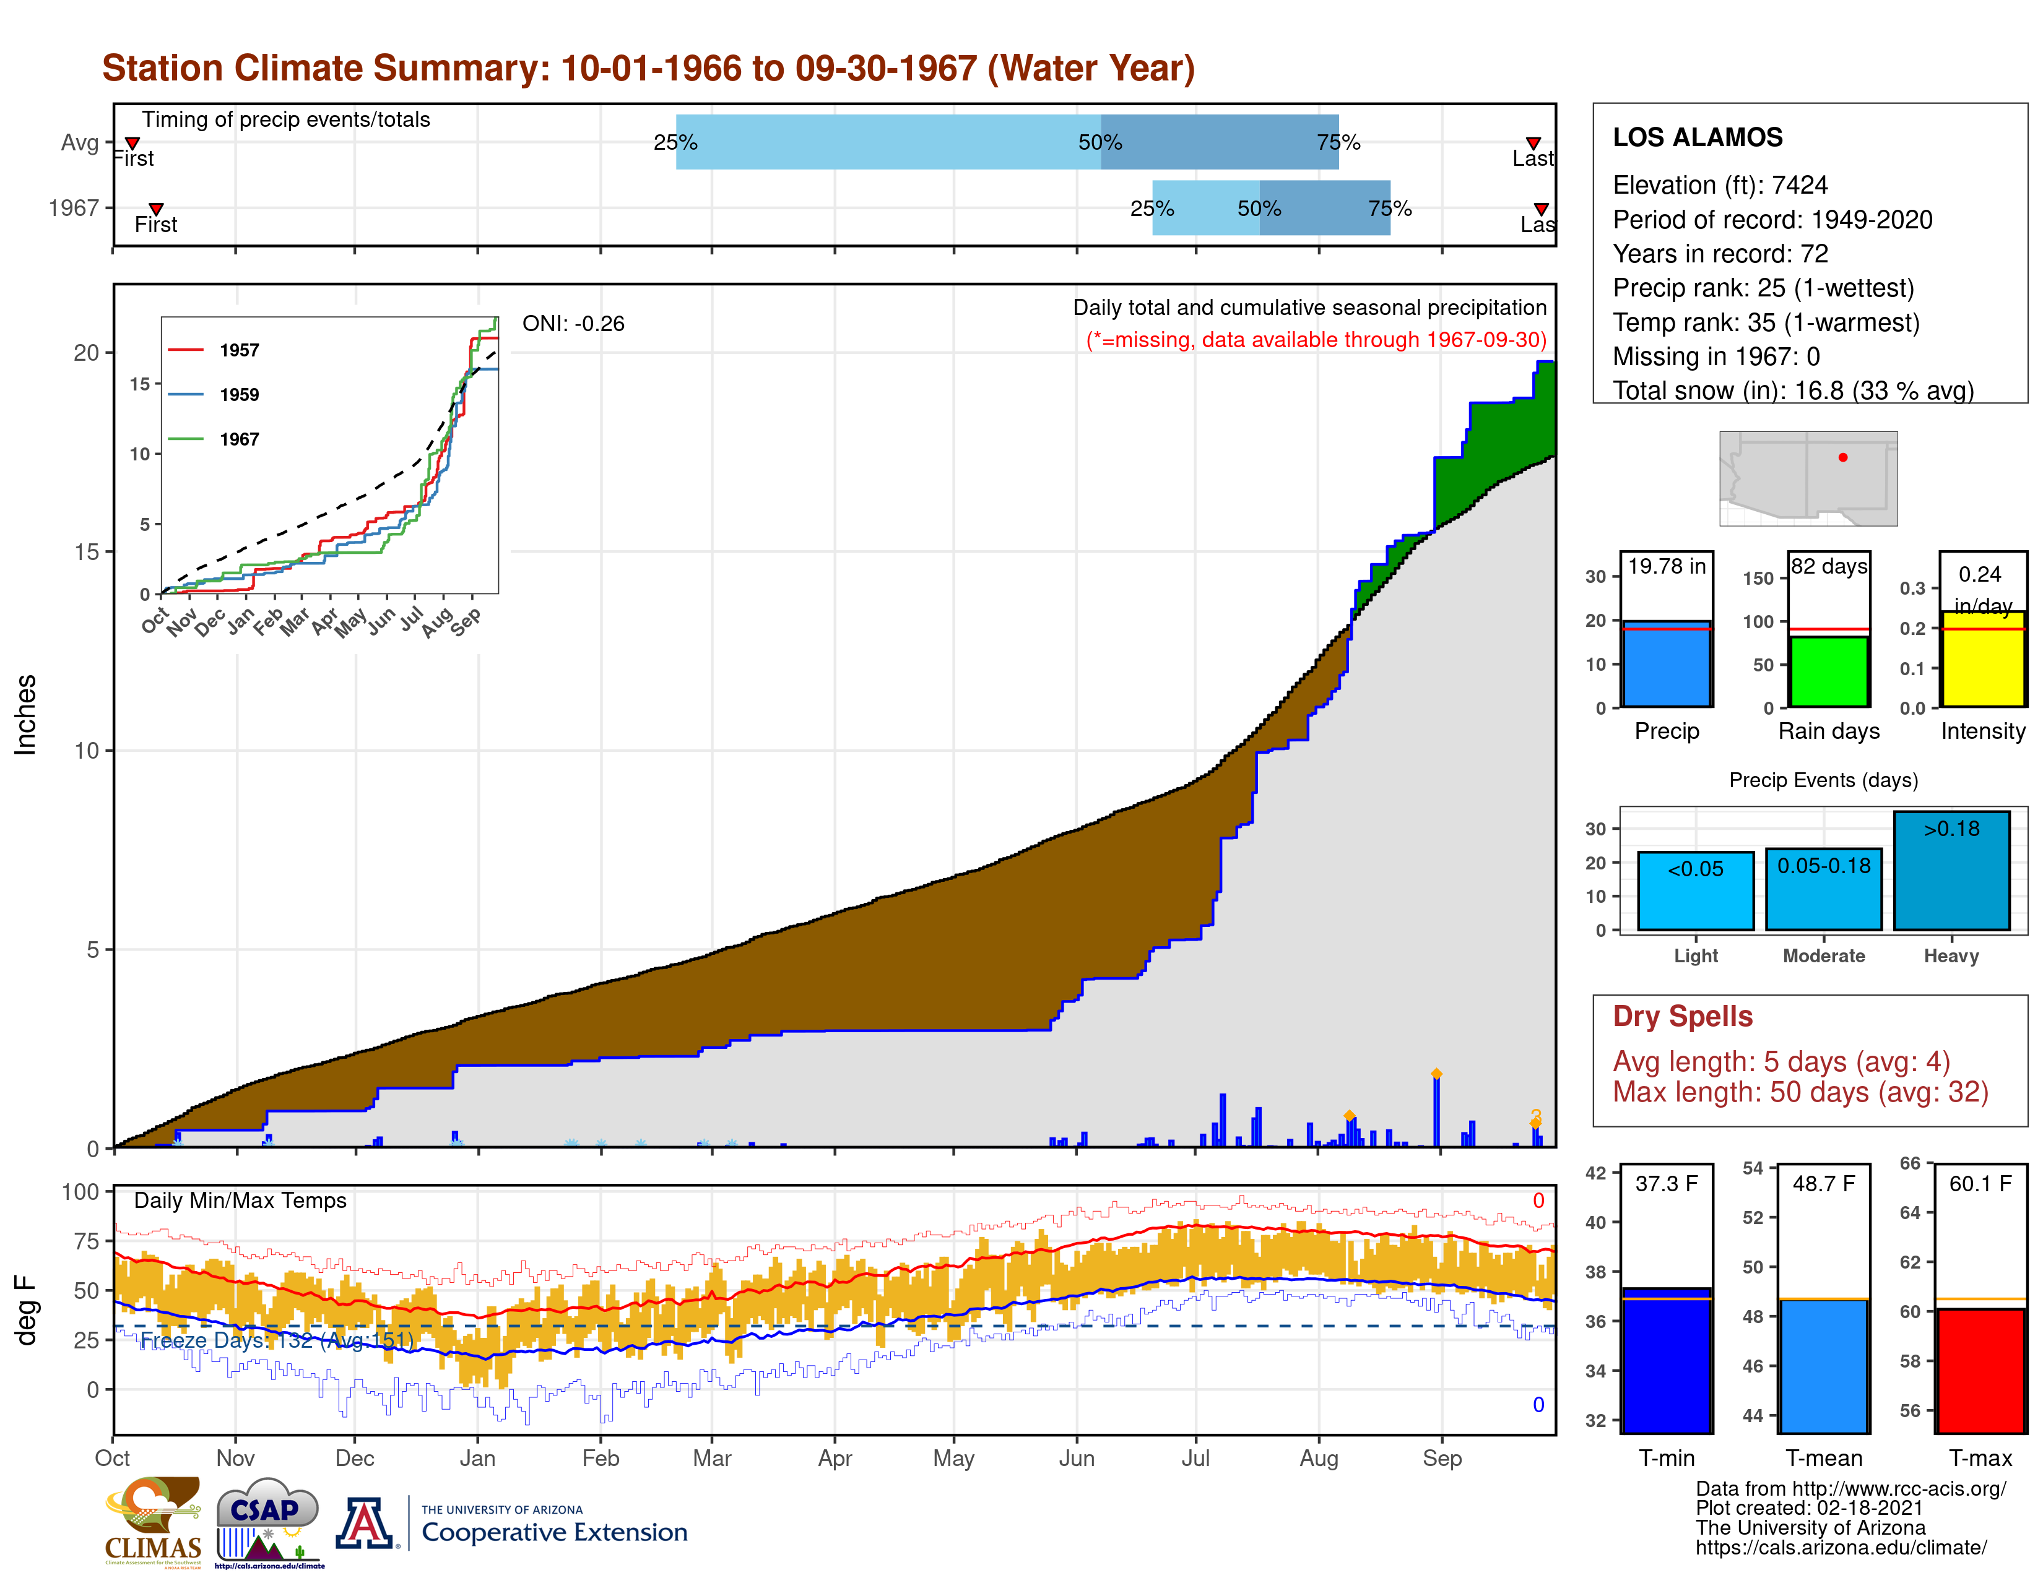Click the 1957 legend entry in inset
Screen dimensions: 2043x1578
pyautogui.click(x=214, y=350)
